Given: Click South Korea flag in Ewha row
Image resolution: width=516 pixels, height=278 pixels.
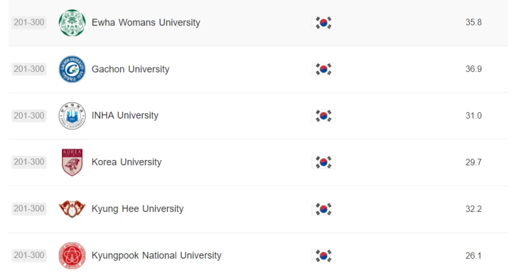Looking at the screenshot, I should point(323,23).
